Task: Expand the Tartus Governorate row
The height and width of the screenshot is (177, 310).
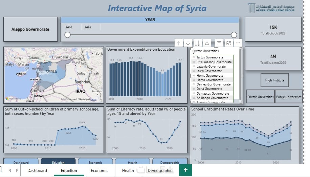Action: pos(194,57)
